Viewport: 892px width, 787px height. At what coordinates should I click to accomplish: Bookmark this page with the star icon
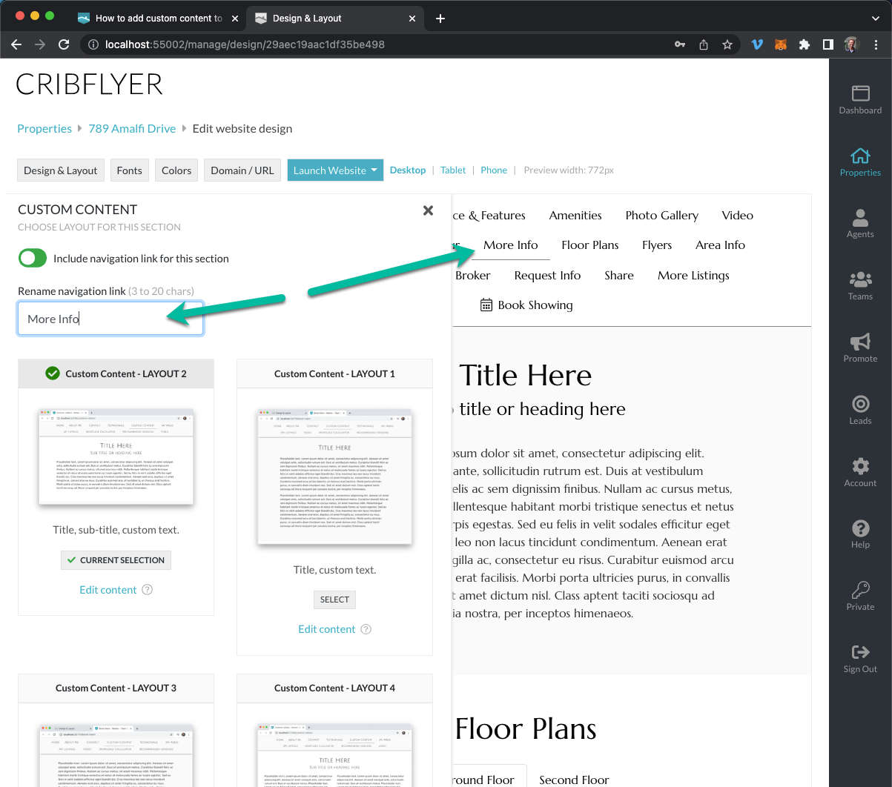[x=727, y=44]
